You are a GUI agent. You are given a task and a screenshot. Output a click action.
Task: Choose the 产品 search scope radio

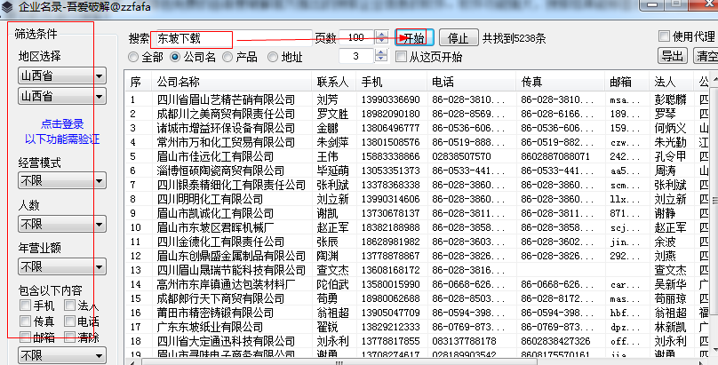pos(227,57)
